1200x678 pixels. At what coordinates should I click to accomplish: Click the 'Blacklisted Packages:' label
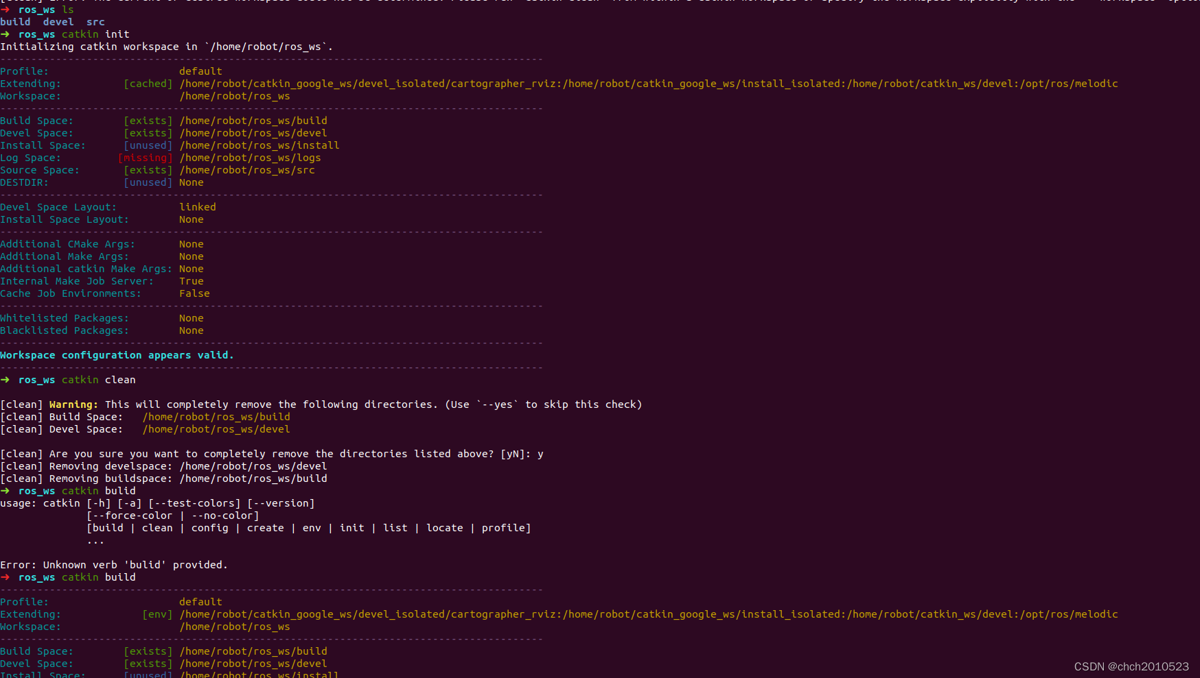pyautogui.click(x=65, y=330)
